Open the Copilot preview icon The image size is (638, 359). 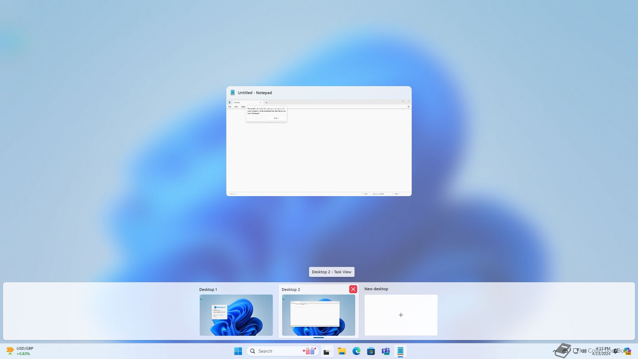tap(627, 351)
